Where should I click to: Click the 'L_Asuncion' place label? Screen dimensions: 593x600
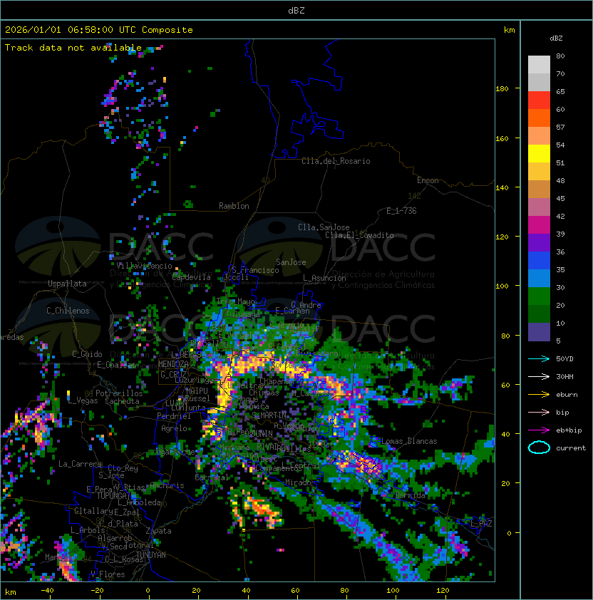[x=324, y=278]
